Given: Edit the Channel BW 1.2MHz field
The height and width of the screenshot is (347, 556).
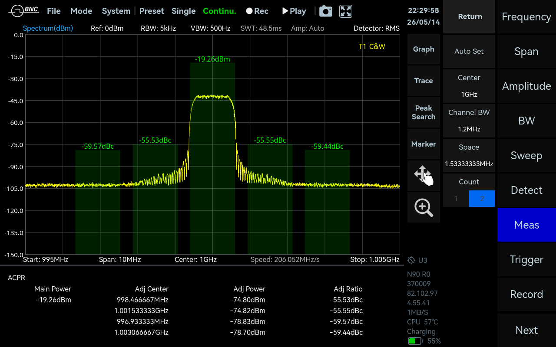Looking at the screenshot, I should [x=469, y=121].
